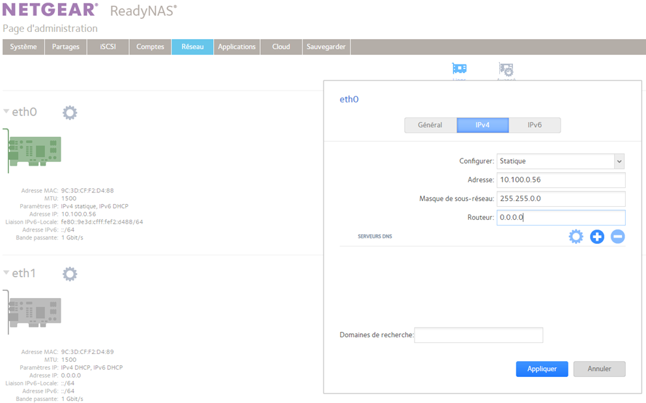This screenshot has width=646, height=403.
Task: Click the Appliquer button
Action: tap(542, 369)
